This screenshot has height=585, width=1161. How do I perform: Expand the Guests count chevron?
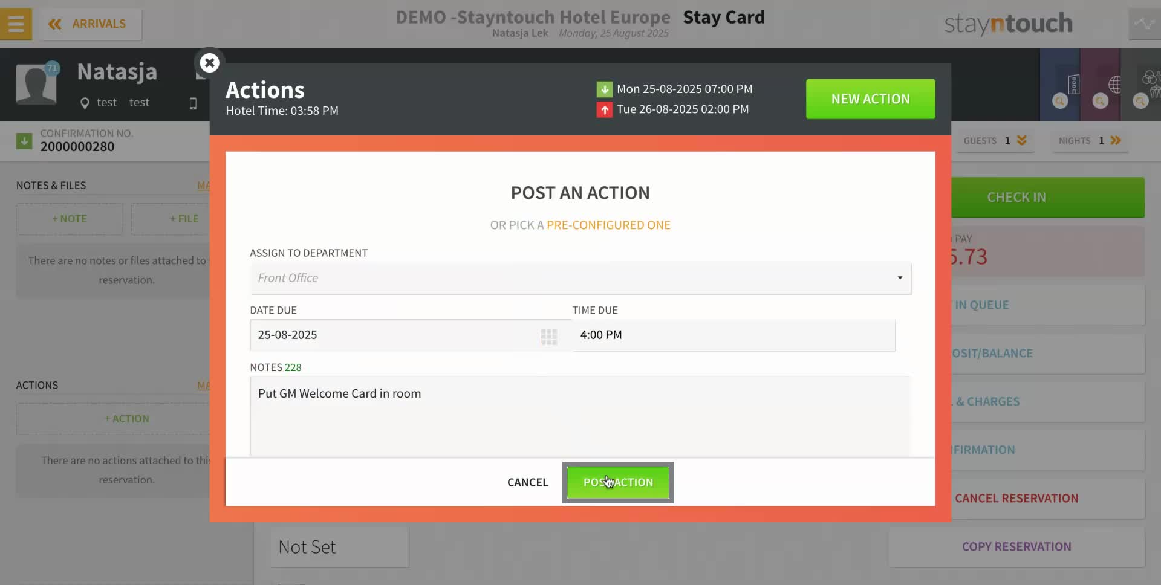point(1022,141)
